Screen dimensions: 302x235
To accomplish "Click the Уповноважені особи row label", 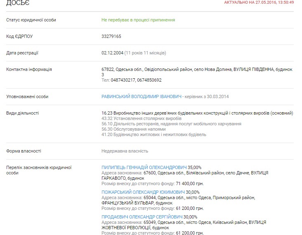I will point(27,96).
